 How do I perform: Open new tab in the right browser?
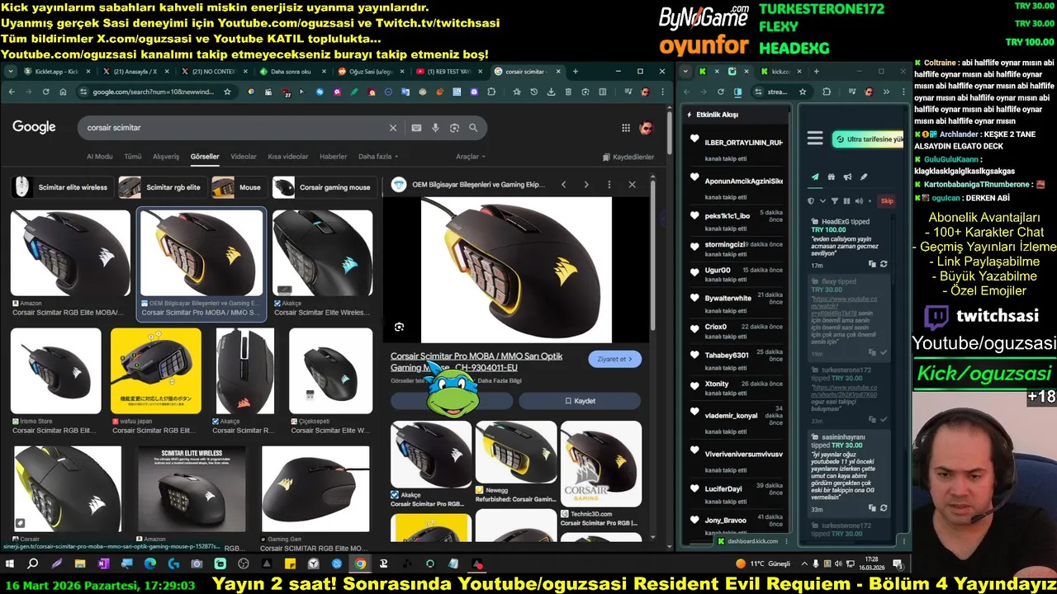click(816, 72)
